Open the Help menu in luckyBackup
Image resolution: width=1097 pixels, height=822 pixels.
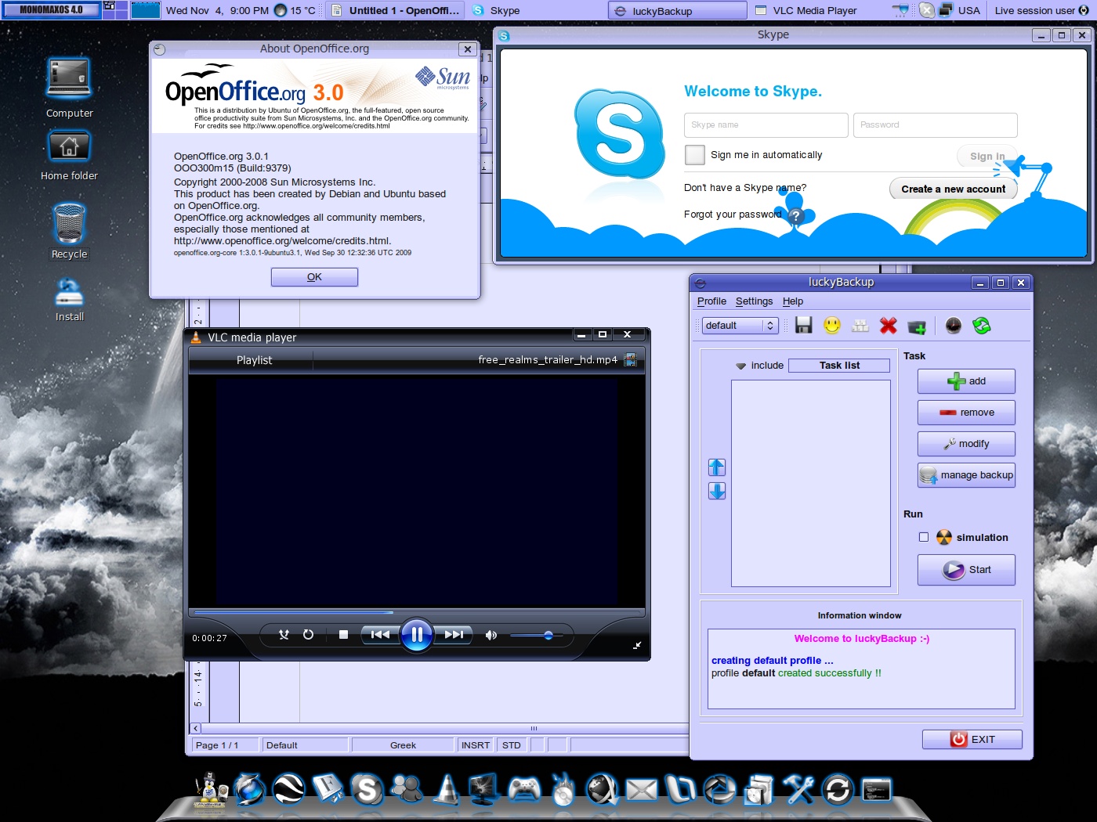[x=793, y=301]
